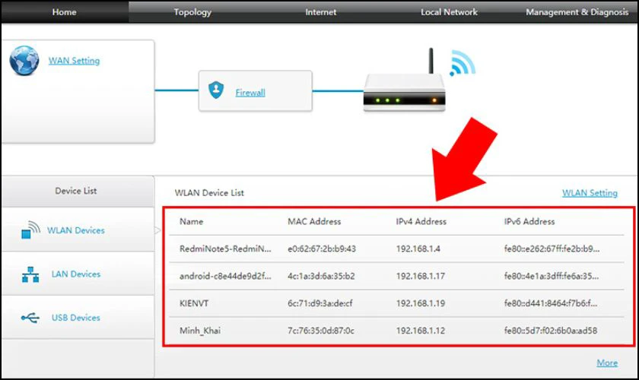Click IPv6 address fe80::e262:67ff:fe2b:b9...
639x380 pixels.
coord(552,249)
